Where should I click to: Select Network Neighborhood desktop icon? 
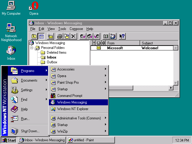point(11,32)
